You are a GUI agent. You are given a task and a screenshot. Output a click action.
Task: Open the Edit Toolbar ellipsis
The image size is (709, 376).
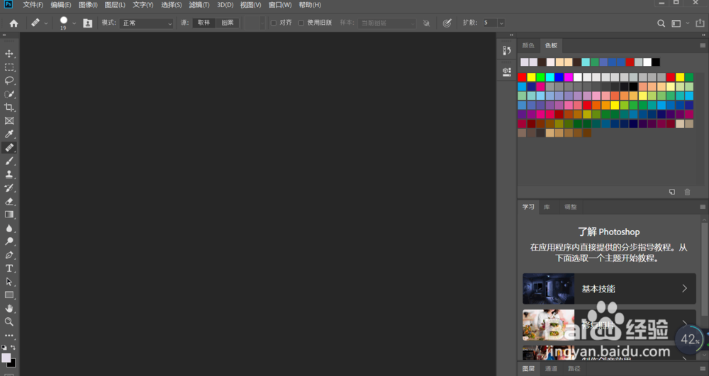(x=9, y=336)
